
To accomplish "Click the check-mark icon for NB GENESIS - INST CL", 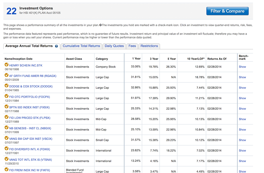I will tap(7, 127).
